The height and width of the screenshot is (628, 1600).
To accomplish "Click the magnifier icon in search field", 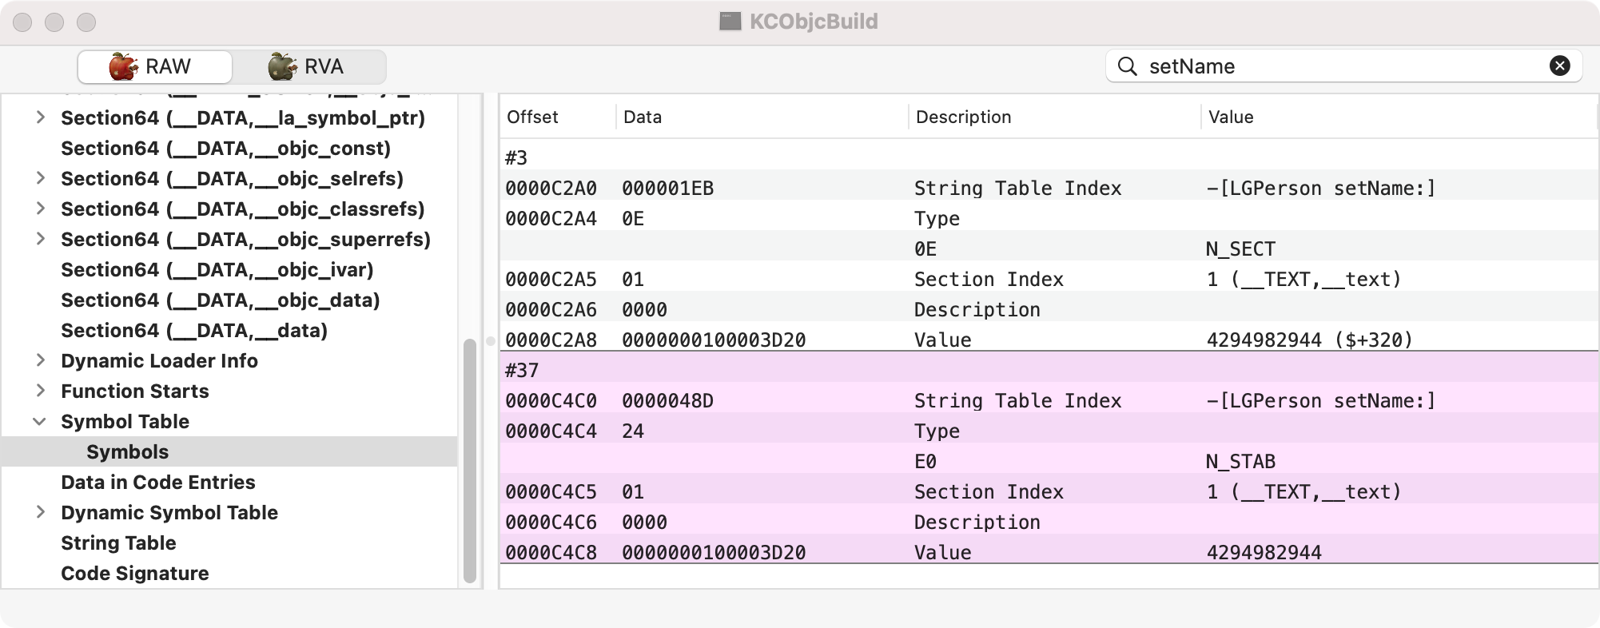I will (1127, 66).
